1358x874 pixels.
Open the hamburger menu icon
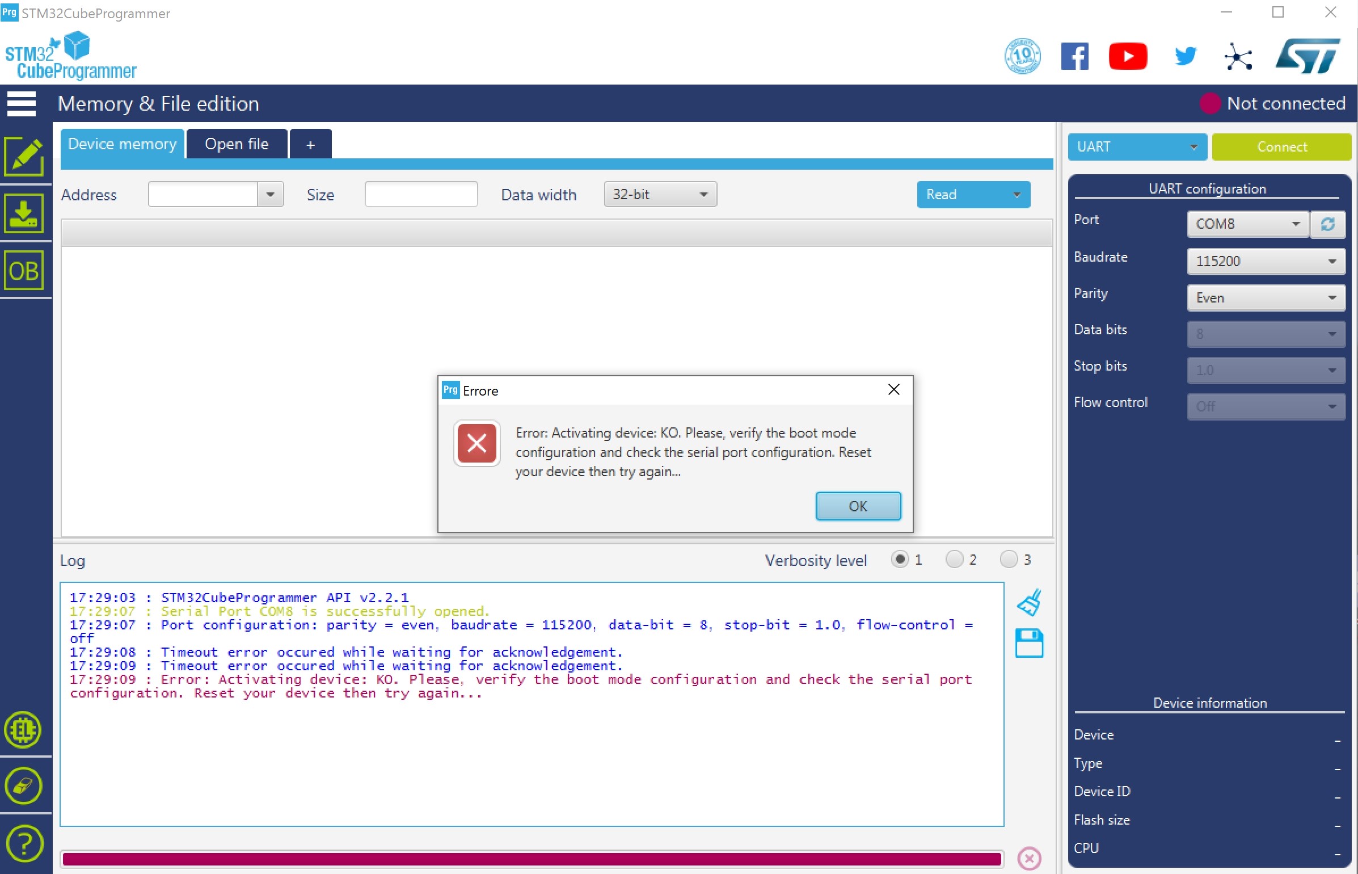22,103
